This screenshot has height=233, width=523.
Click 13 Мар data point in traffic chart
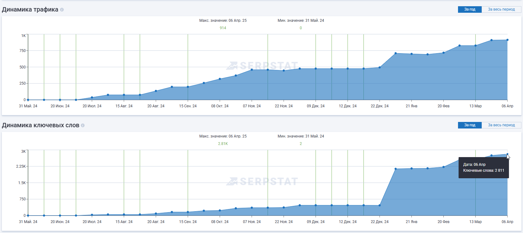click(x=475, y=46)
